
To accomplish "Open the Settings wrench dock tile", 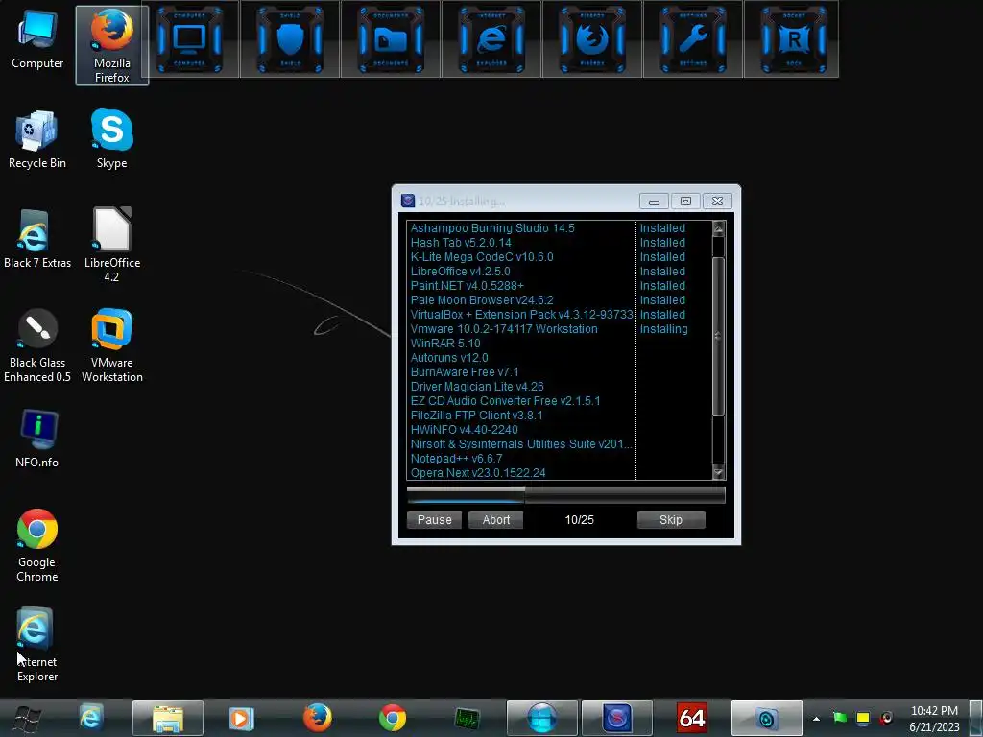I will click(x=693, y=39).
